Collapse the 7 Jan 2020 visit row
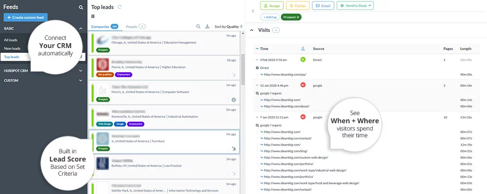The height and width of the screenshot is (194, 487). click(x=257, y=117)
